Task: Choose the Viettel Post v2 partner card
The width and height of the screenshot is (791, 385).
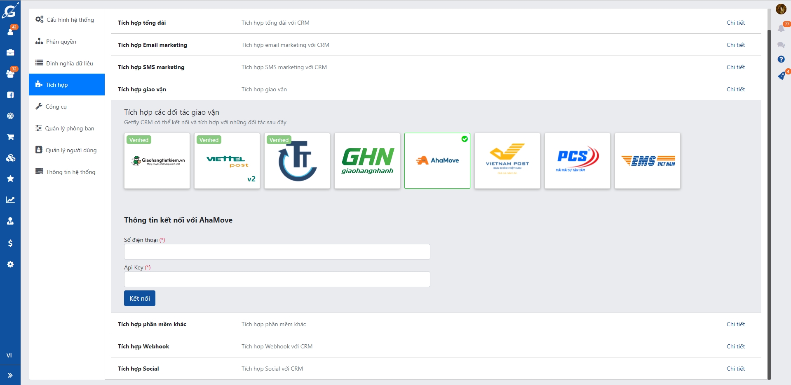Action: point(227,161)
